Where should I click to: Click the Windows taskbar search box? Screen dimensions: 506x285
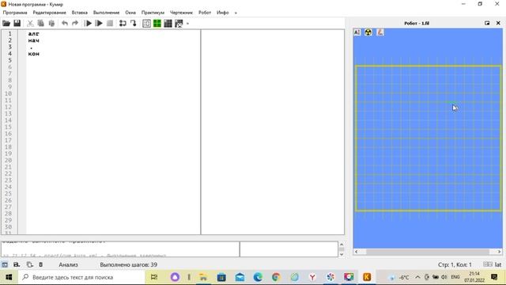pyautogui.click(x=81, y=277)
